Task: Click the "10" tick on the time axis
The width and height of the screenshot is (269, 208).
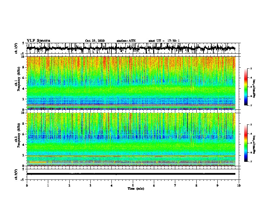Action: [x=239, y=186]
